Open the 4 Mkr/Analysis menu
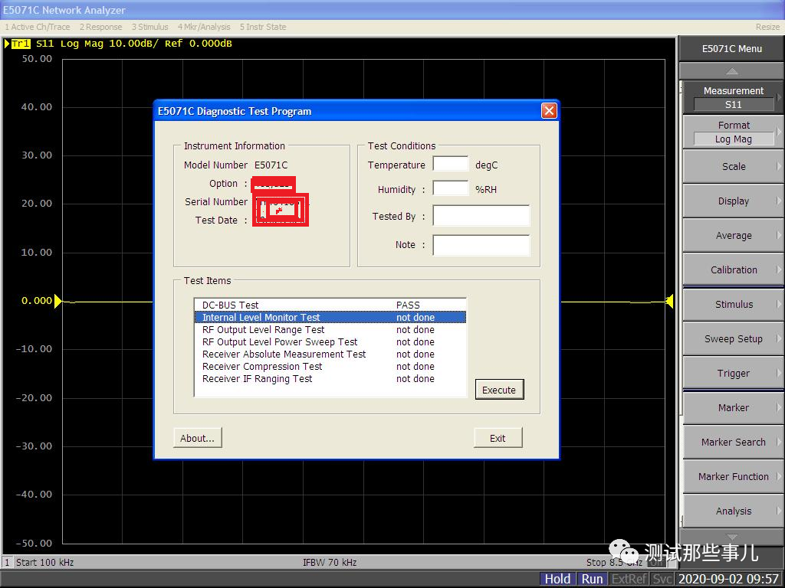The height and width of the screenshot is (588, 785). pyautogui.click(x=204, y=27)
